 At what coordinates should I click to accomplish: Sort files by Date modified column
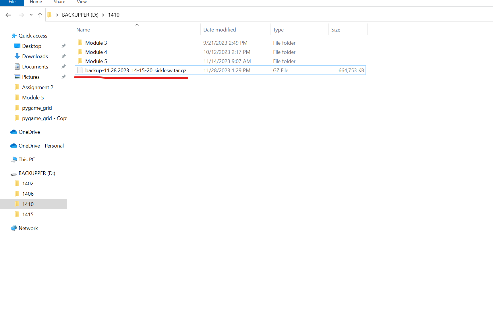(219, 30)
